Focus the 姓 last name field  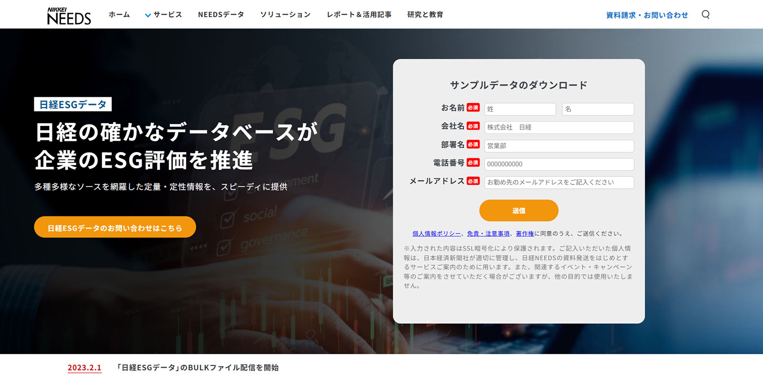pos(520,109)
